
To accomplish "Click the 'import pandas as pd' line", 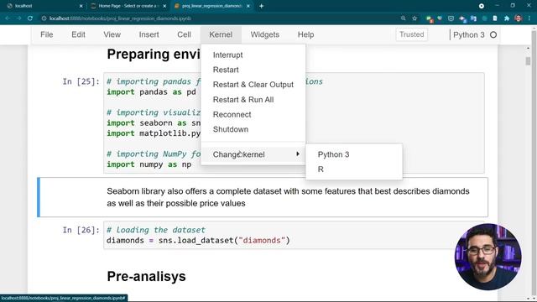I will click(x=151, y=92).
